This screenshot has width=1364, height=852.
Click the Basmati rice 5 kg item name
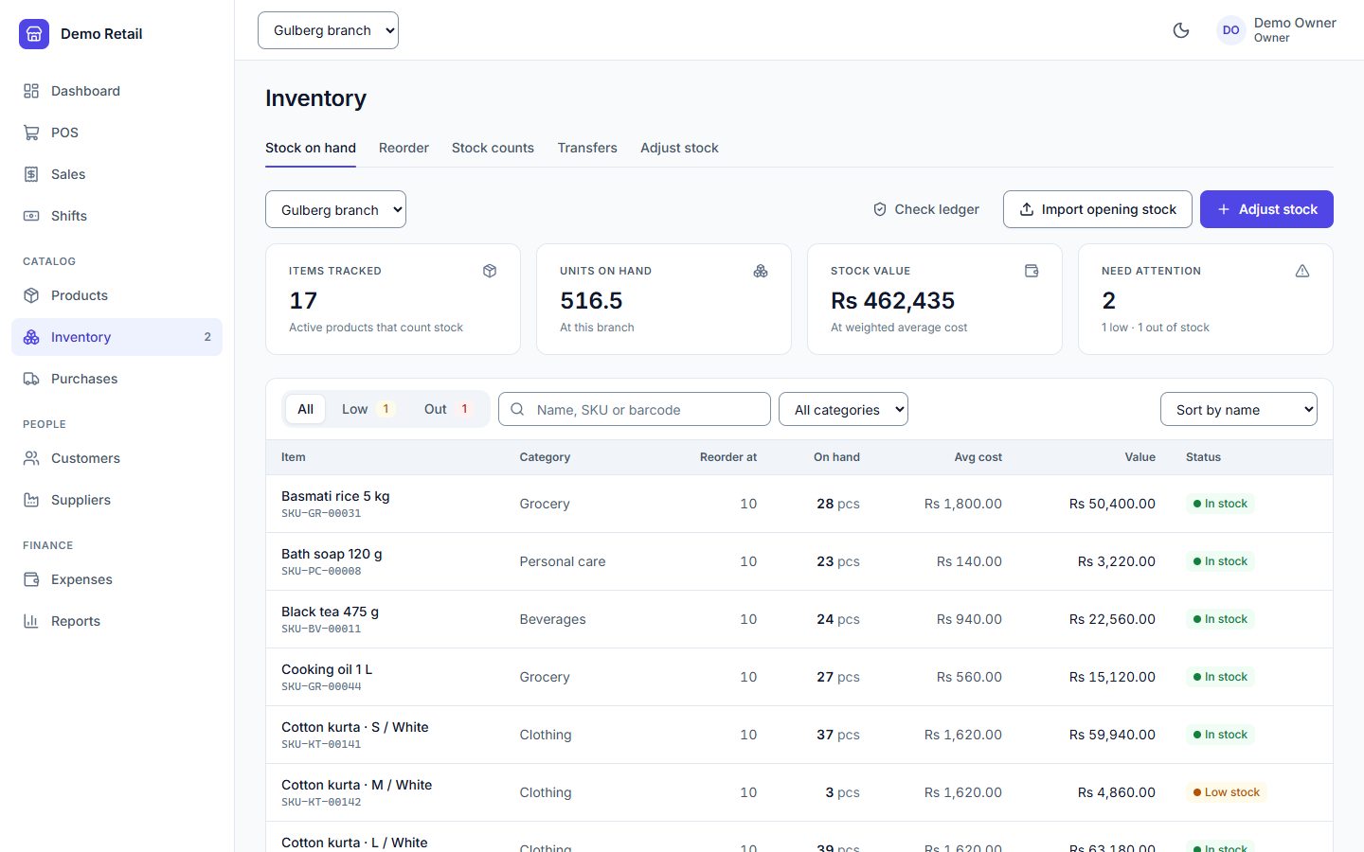335,496
